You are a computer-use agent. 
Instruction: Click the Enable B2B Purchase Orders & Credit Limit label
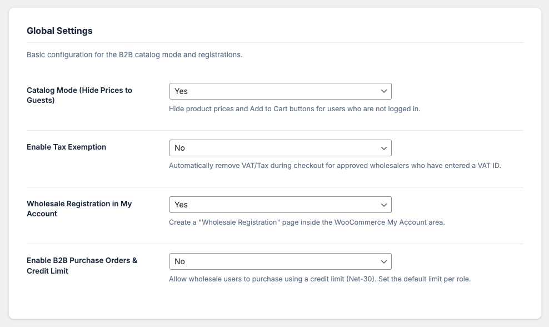pos(82,265)
